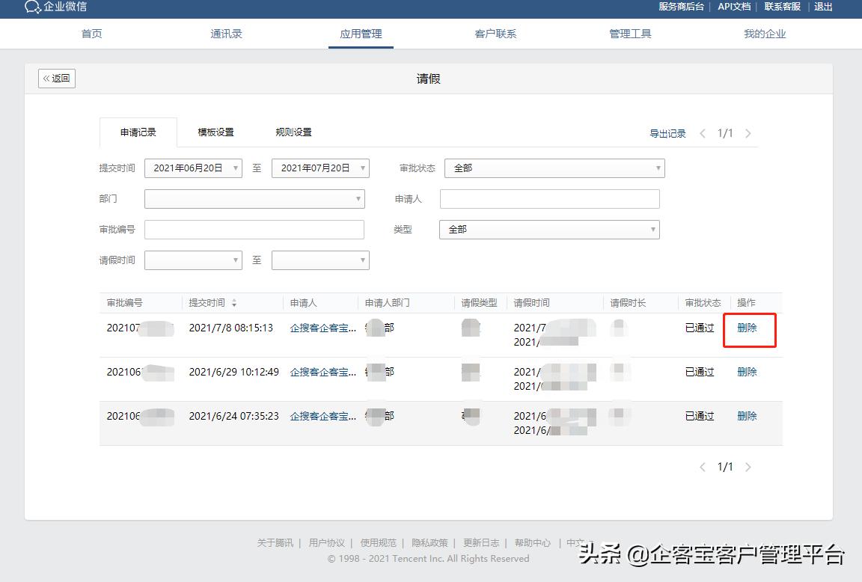Click the 返回 button
The height and width of the screenshot is (582, 862).
(56, 78)
